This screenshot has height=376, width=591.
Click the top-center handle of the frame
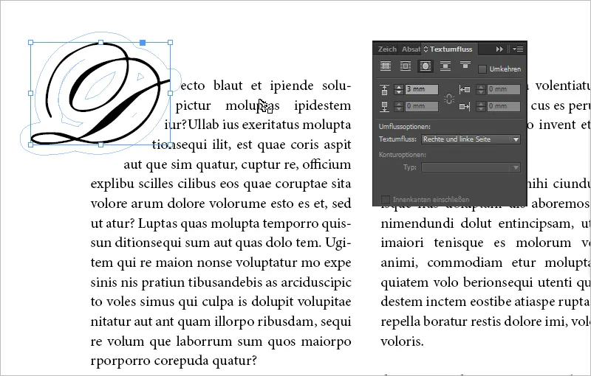pyautogui.click(x=100, y=43)
